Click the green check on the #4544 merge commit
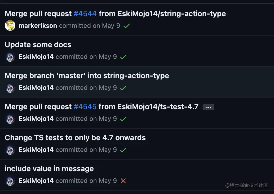 (126, 26)
